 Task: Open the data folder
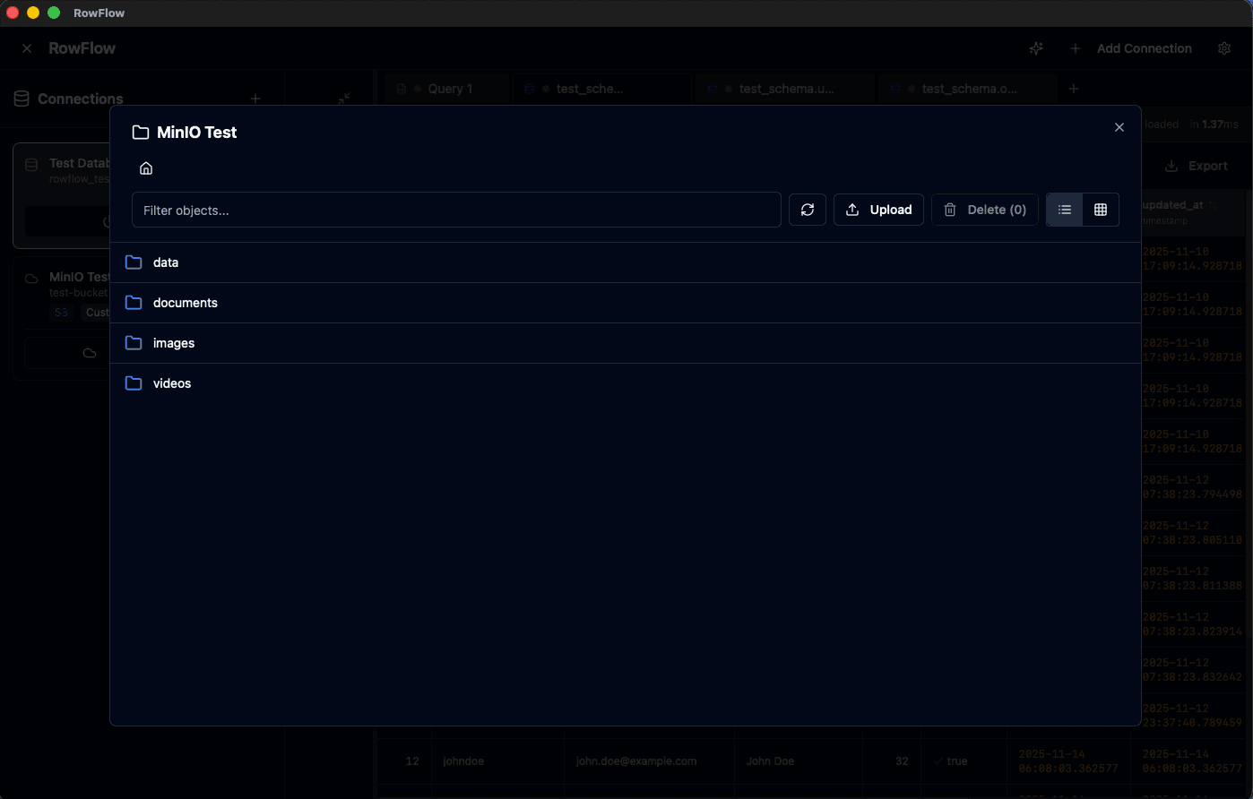pyautogui.click(x=166, y=262)
